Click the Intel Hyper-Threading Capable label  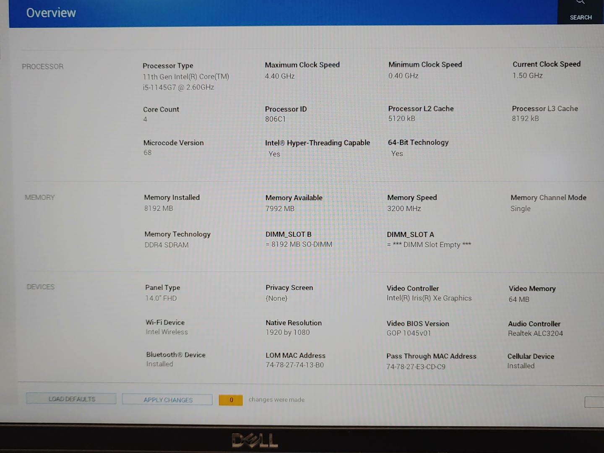tap(317, 143)
